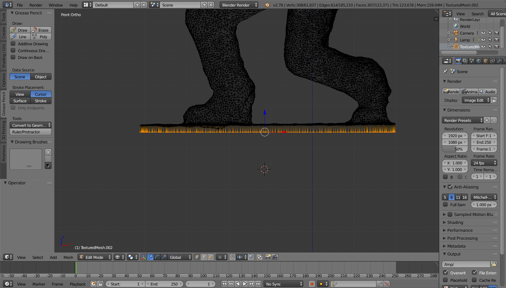The width and height of the screenshot is (506, 288).
Task: Add a new drawing brush
Action: click(x=48, y=152)
